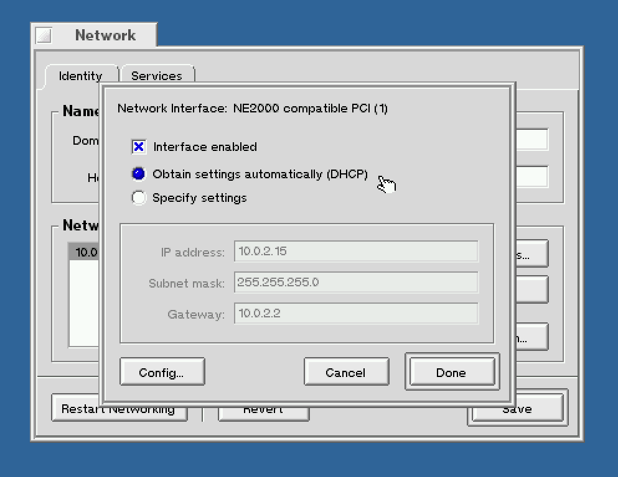Viewport: 618px width, 477px height.
Task: Click the Domain name field behind the dialog
Action: 532,140
